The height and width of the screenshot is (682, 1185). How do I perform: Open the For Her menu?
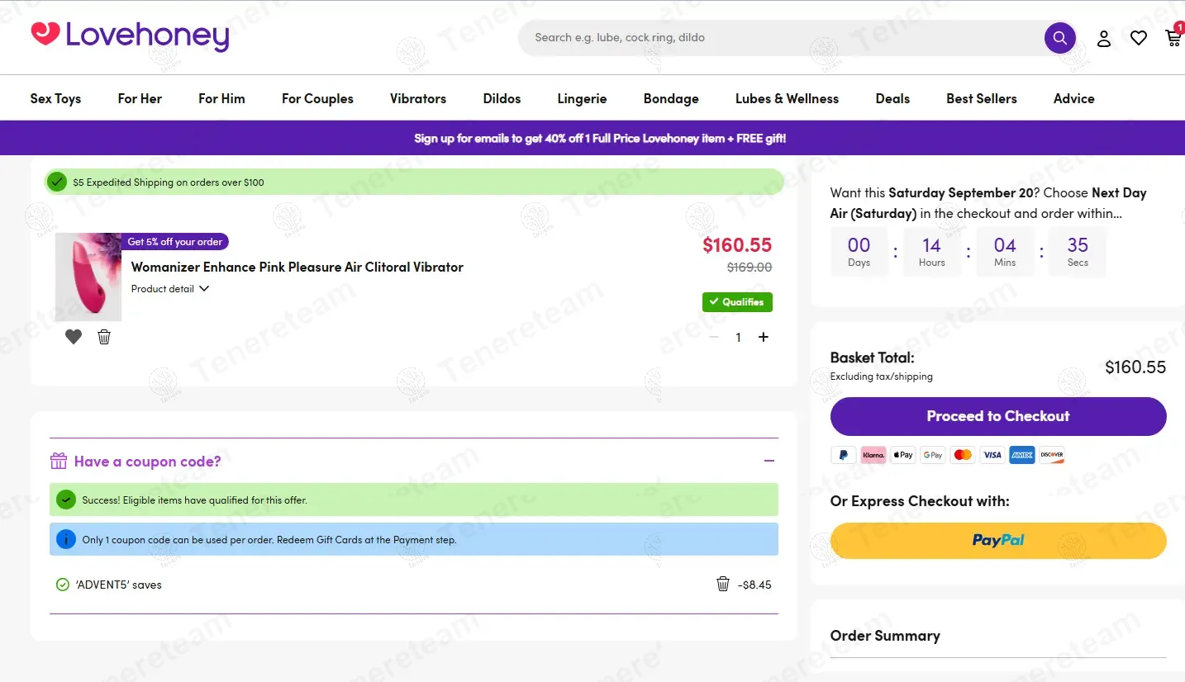(140, 98)
